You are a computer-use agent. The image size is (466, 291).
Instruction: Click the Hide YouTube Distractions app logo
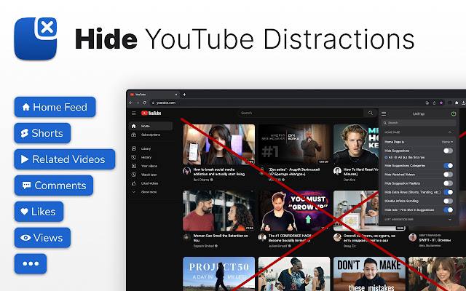pyautogui.click(x=36, y=39)
